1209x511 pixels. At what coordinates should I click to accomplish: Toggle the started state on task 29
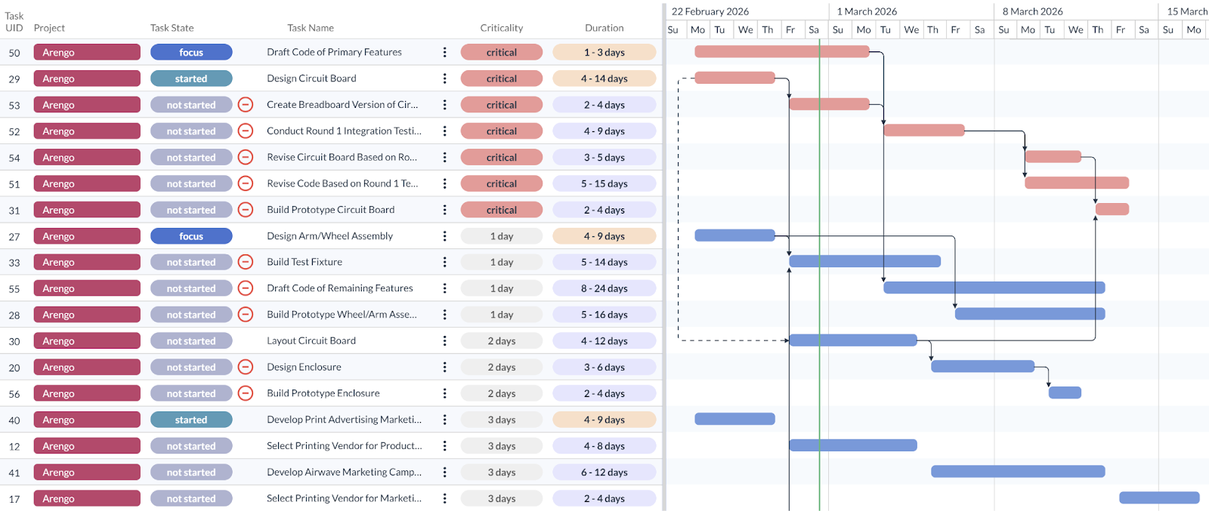(191, 78)
